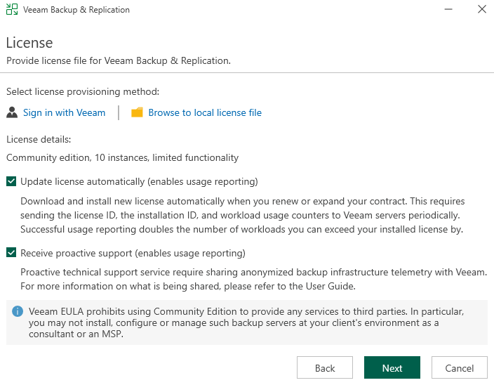
Task: Click the person icon beside Sign in with Veeam
Action: (12, 112)
